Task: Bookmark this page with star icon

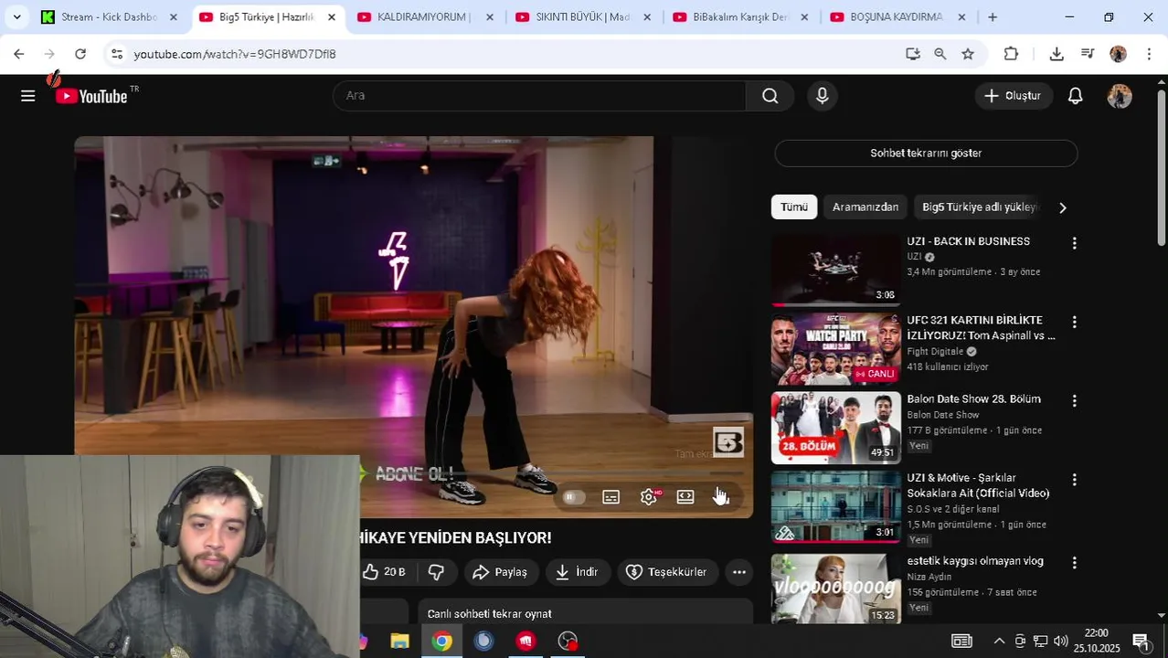Action: click(968, 54)
